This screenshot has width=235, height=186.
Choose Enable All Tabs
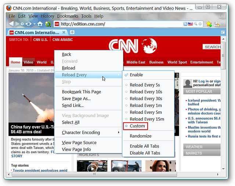click(148, 146)
